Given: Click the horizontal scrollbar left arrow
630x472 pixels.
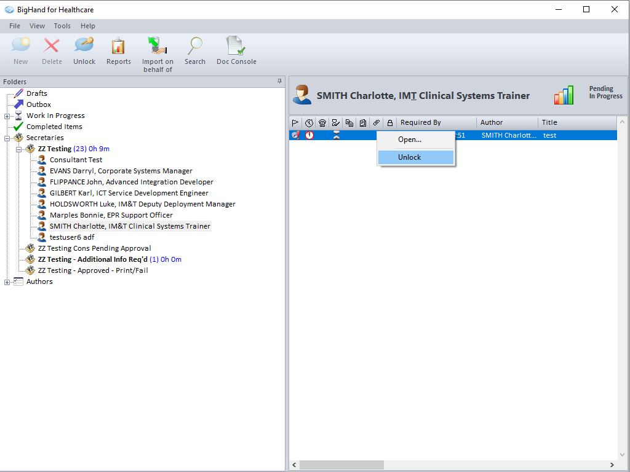Looking at the screenshot, I should pyautogui.click(x=294, y=465).
